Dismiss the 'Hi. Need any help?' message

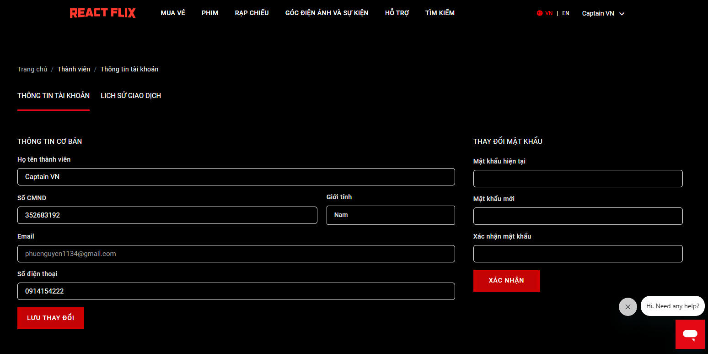point(628,307)
